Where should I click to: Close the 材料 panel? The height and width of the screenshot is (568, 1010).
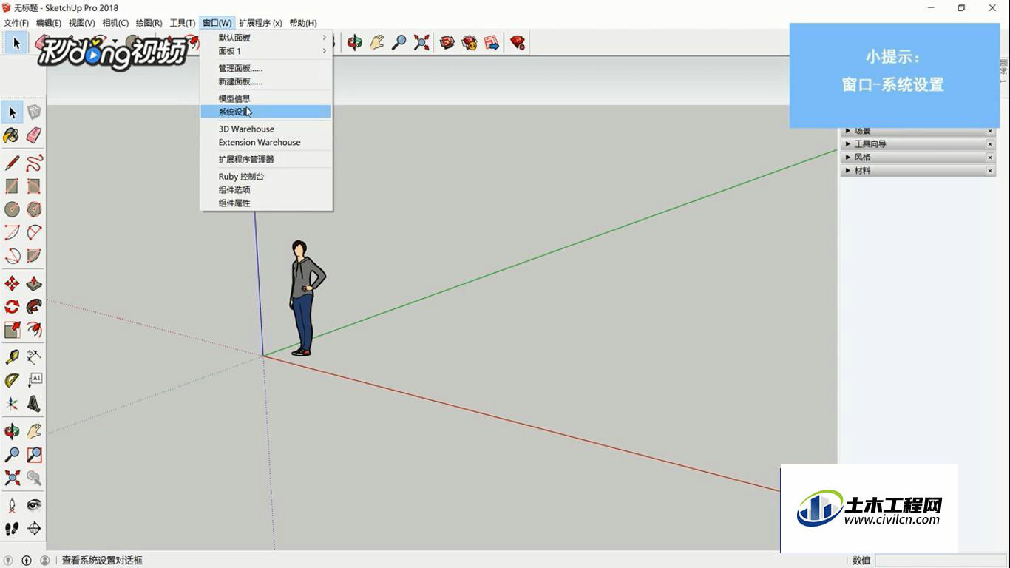[x=990, y=171]
